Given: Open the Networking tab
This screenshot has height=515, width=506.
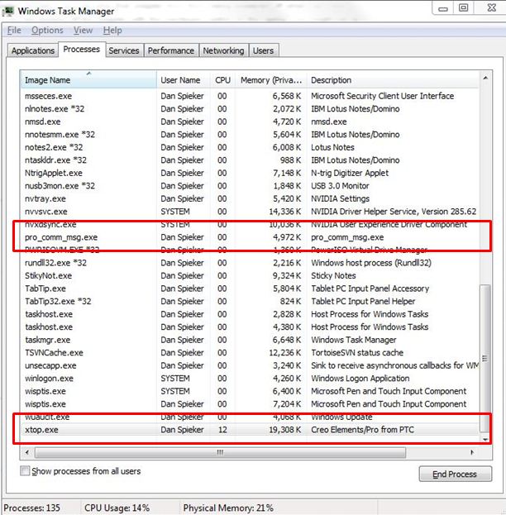Looking at the screenshot, I should click(x=223, y=50).
